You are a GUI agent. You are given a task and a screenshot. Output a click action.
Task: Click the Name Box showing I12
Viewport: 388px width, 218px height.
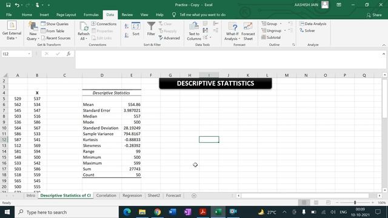click(15, 54)
